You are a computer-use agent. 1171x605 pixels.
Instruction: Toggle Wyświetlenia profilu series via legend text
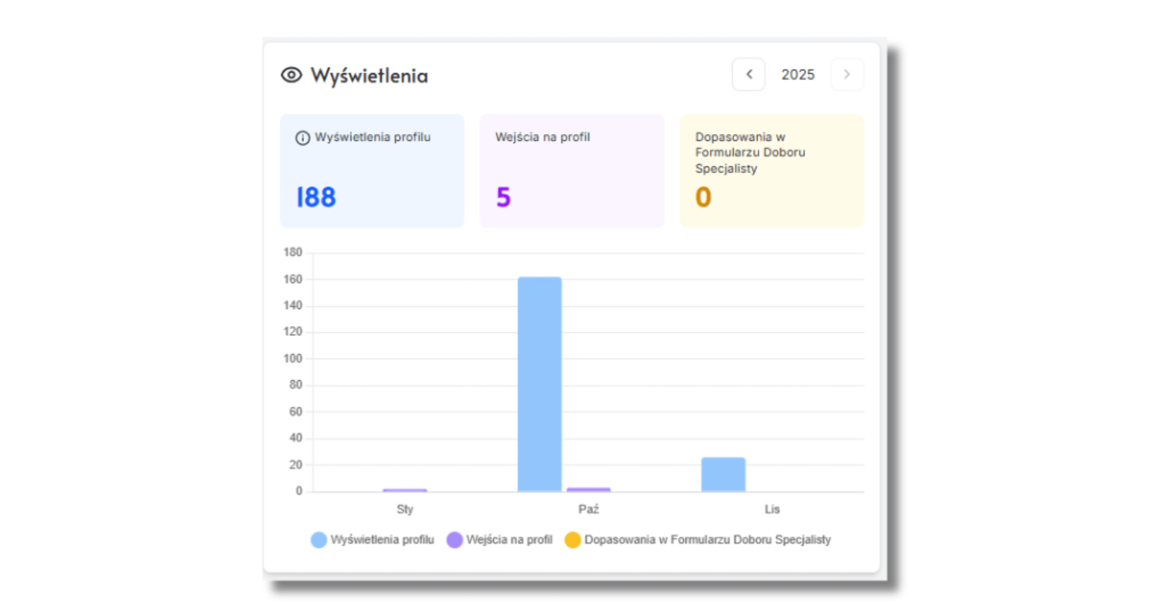(x=382, y=539)
